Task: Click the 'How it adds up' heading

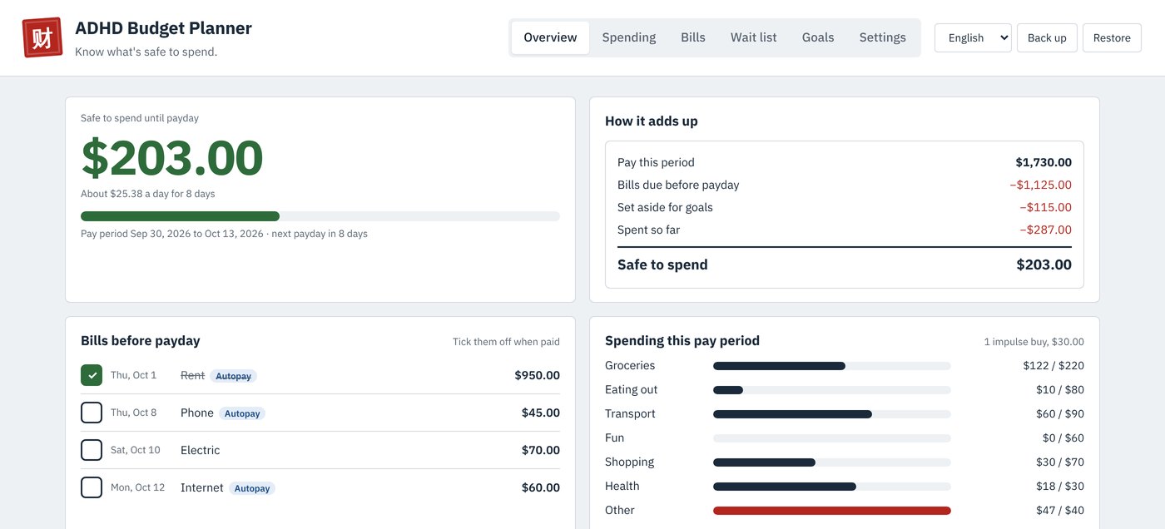Action: pos(652,121)
